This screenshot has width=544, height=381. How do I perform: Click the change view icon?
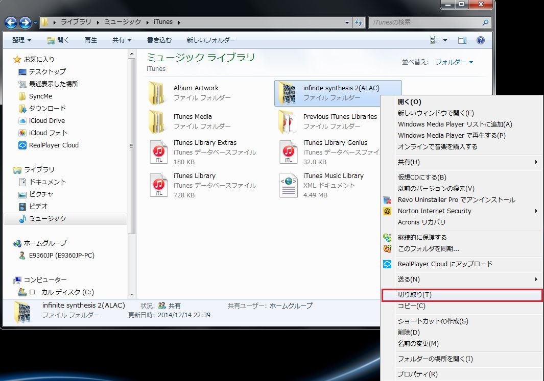click(434, 40)
